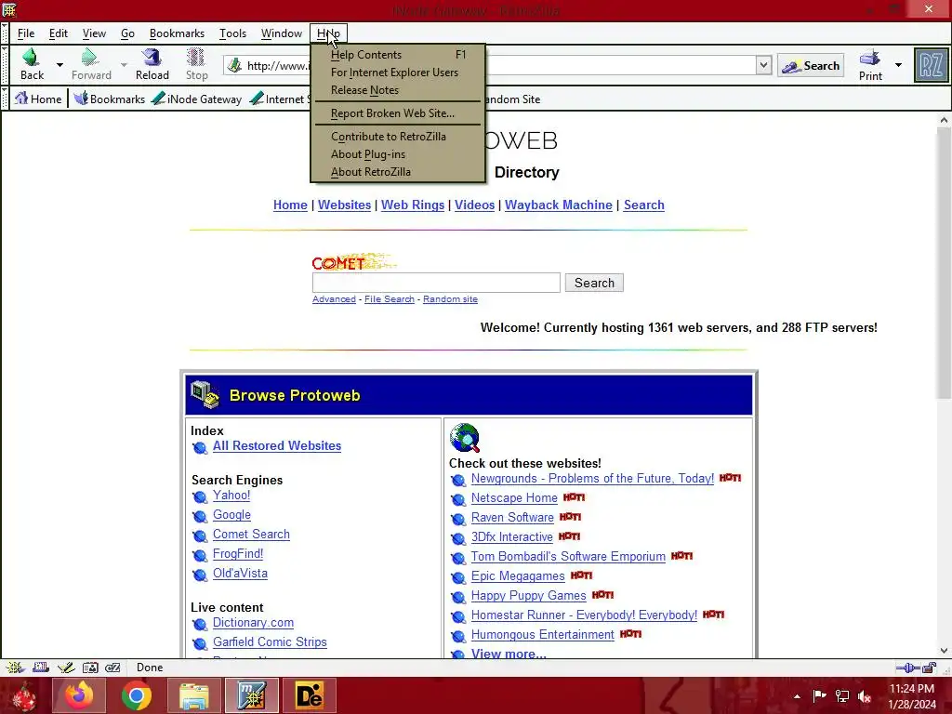Open All Restored Websites link
Screen dimensions: 952x714
[277, 445]
